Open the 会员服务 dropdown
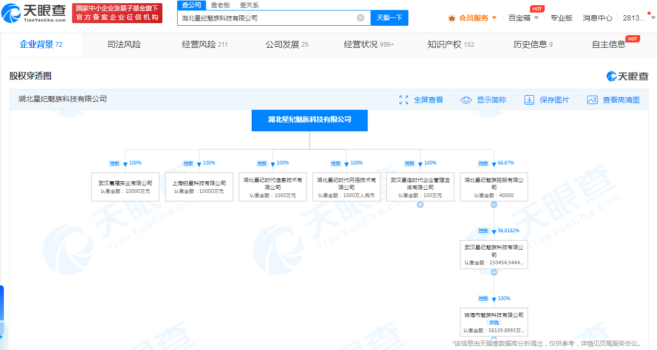657x350 pixels. [x=477, y=18]
